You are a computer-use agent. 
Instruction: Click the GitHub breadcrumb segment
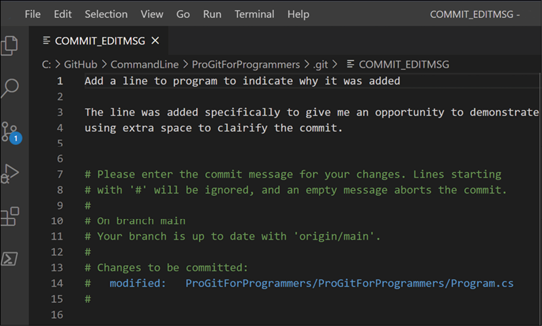pos(81,64)
